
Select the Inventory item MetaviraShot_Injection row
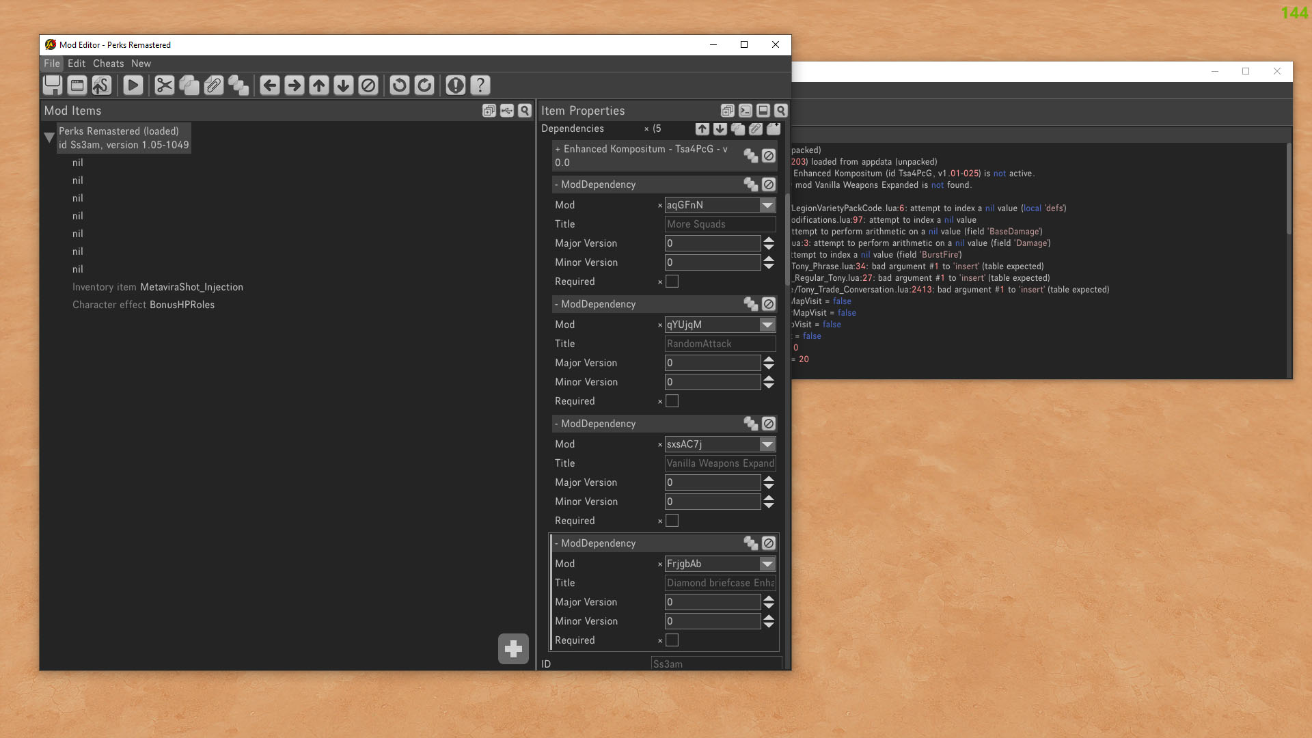pyautogui.click(x=158, y=287)
